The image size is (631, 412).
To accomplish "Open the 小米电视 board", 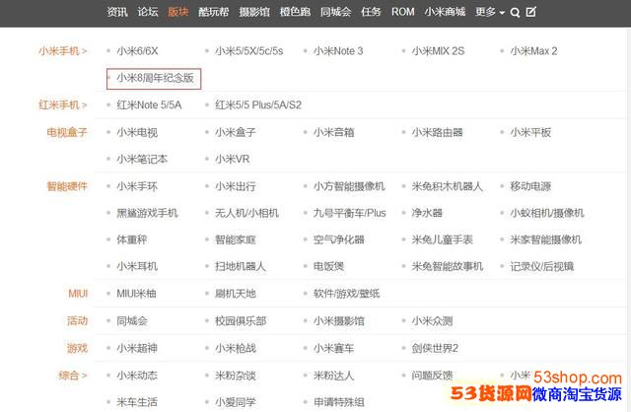I will (137, 132).
